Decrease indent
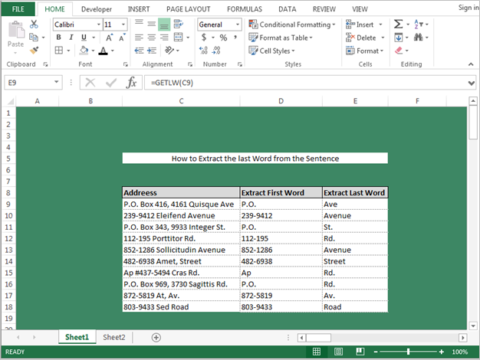The height and width of the screenshot is (360, 480). click(x=140, y=50)
